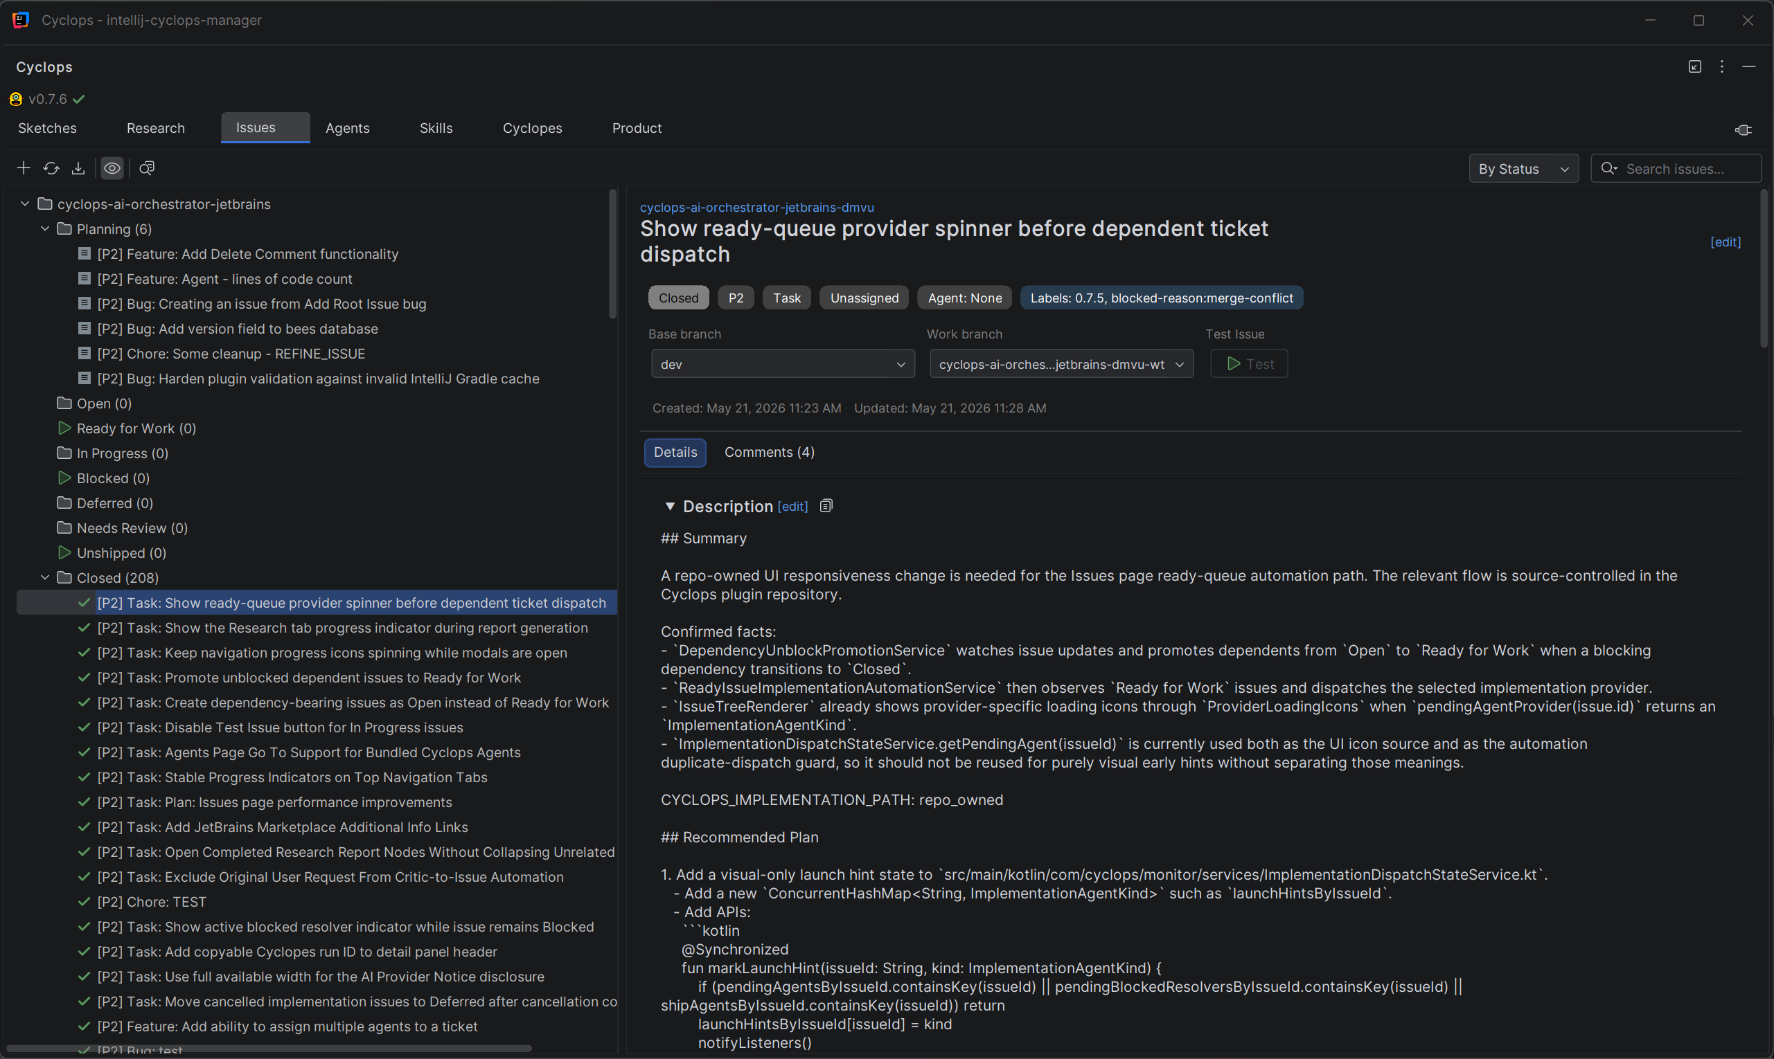Click the plugin icon right of tab bar

pos(1744,130)
